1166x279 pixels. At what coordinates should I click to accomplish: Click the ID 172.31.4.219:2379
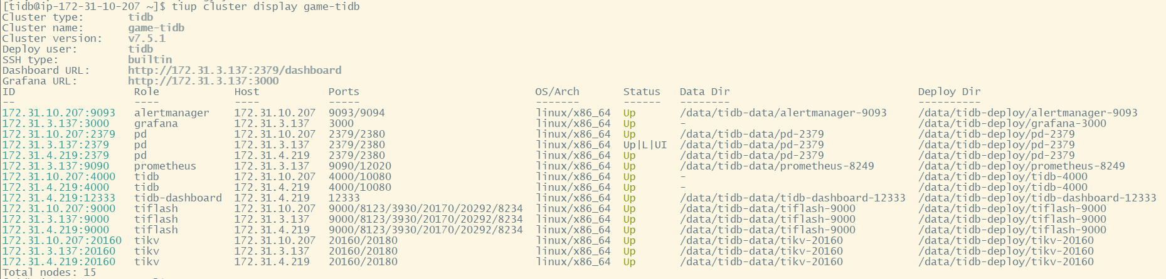pyautogui.click(x=56, y=155)
